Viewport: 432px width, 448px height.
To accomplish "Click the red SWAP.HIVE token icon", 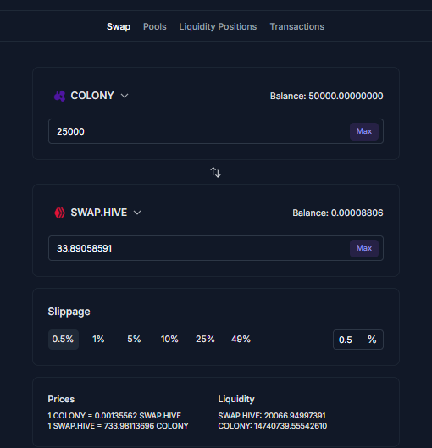I will click(59, 213).
